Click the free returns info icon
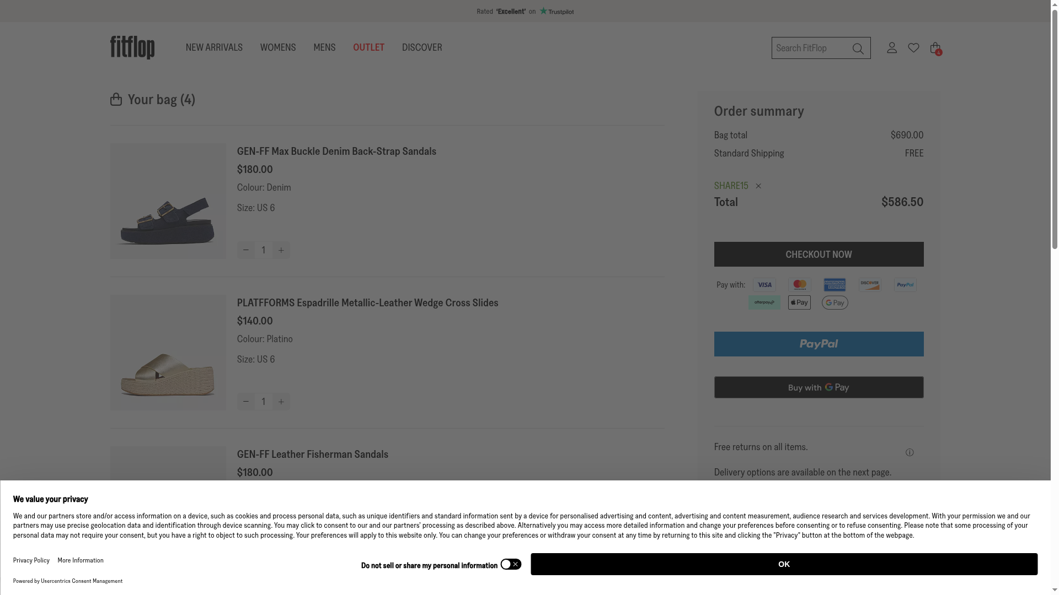Screen dimensions: 1059x595 click(x=910, y=452)
